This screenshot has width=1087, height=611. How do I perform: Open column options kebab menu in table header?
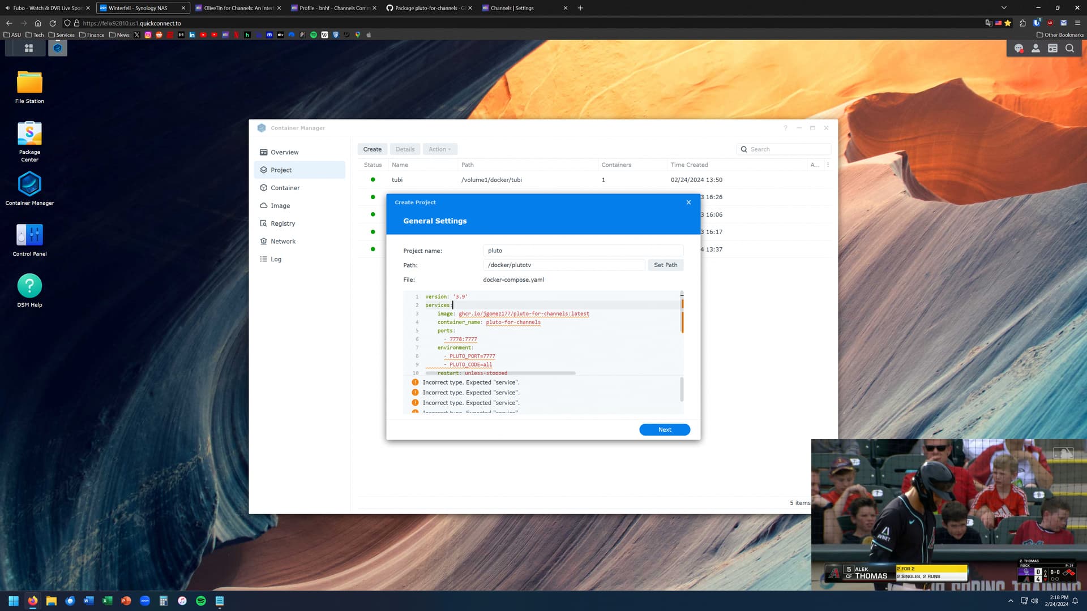point(828,165)
